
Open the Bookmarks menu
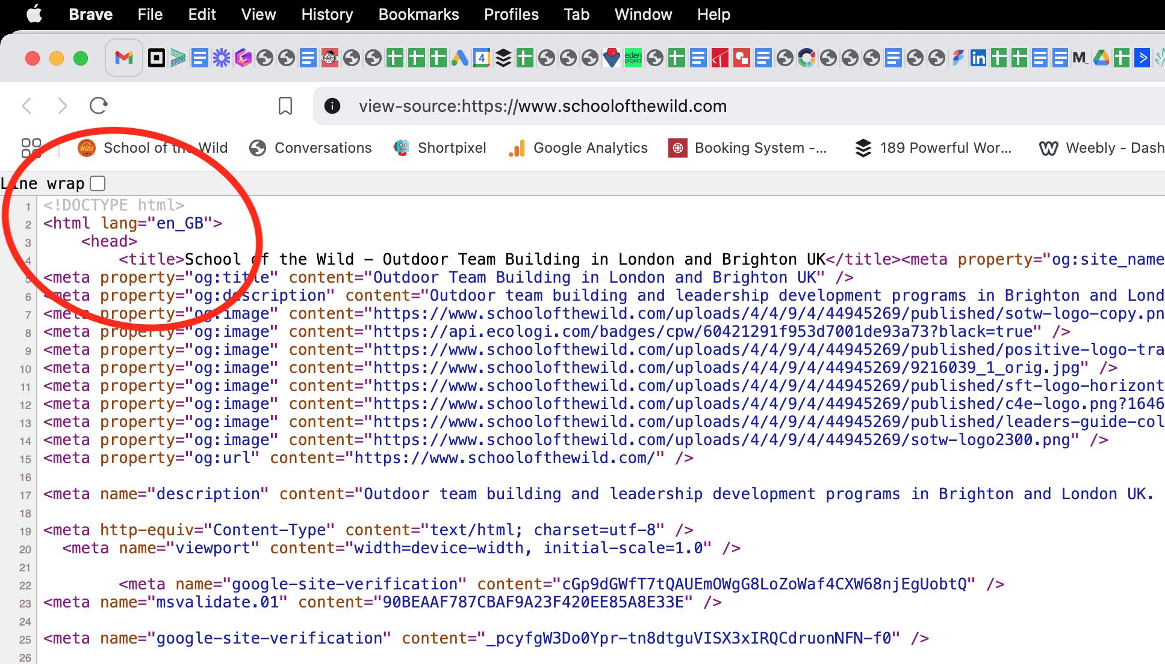tap(418, 14)
